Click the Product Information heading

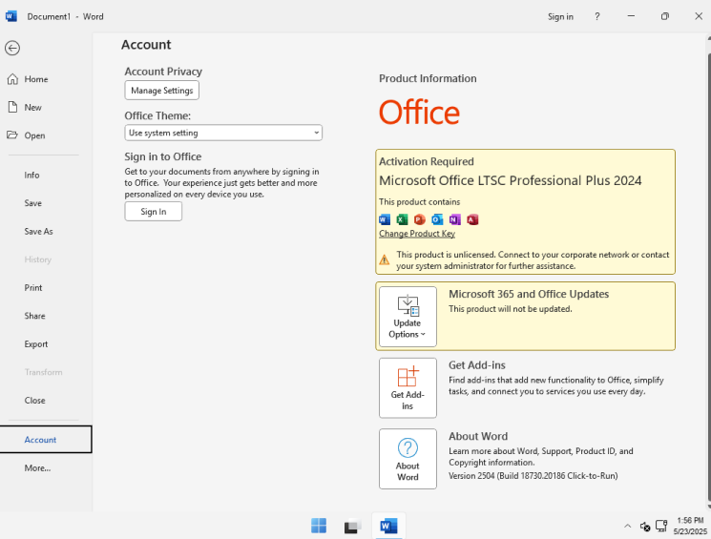point(428,78)
